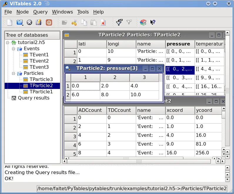This screenshot has height=194, width=234.
Task: Click row header 2 in pressure[3] window
Action: (x=68, y=95)
